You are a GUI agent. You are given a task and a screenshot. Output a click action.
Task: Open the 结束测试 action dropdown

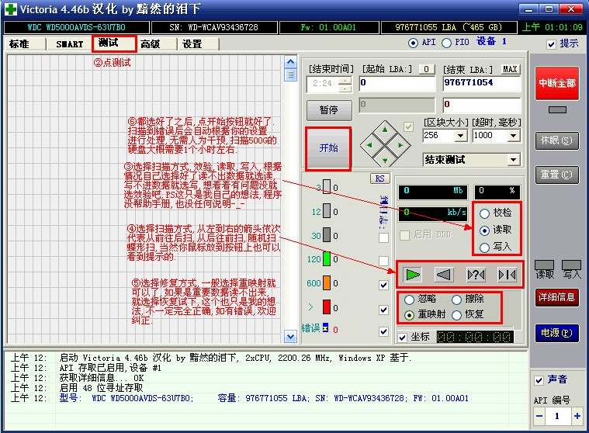coord(513,160)
